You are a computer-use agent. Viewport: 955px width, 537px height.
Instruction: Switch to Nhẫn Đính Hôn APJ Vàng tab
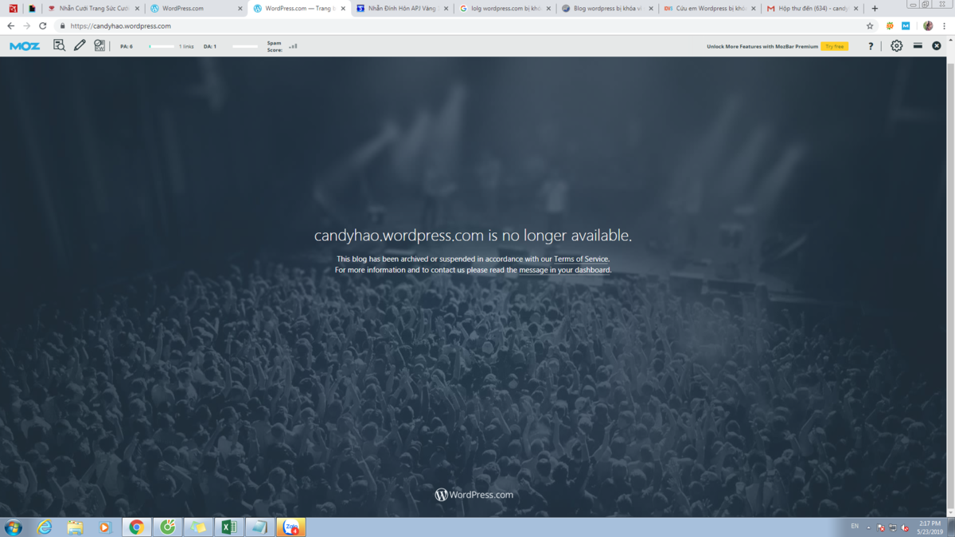401,9
